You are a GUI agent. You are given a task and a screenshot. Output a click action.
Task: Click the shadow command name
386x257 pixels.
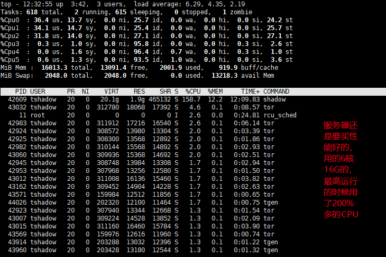coord(274,99)
